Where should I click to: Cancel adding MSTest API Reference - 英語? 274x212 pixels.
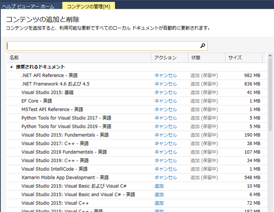pyautogui.click(x=166, y=109)
